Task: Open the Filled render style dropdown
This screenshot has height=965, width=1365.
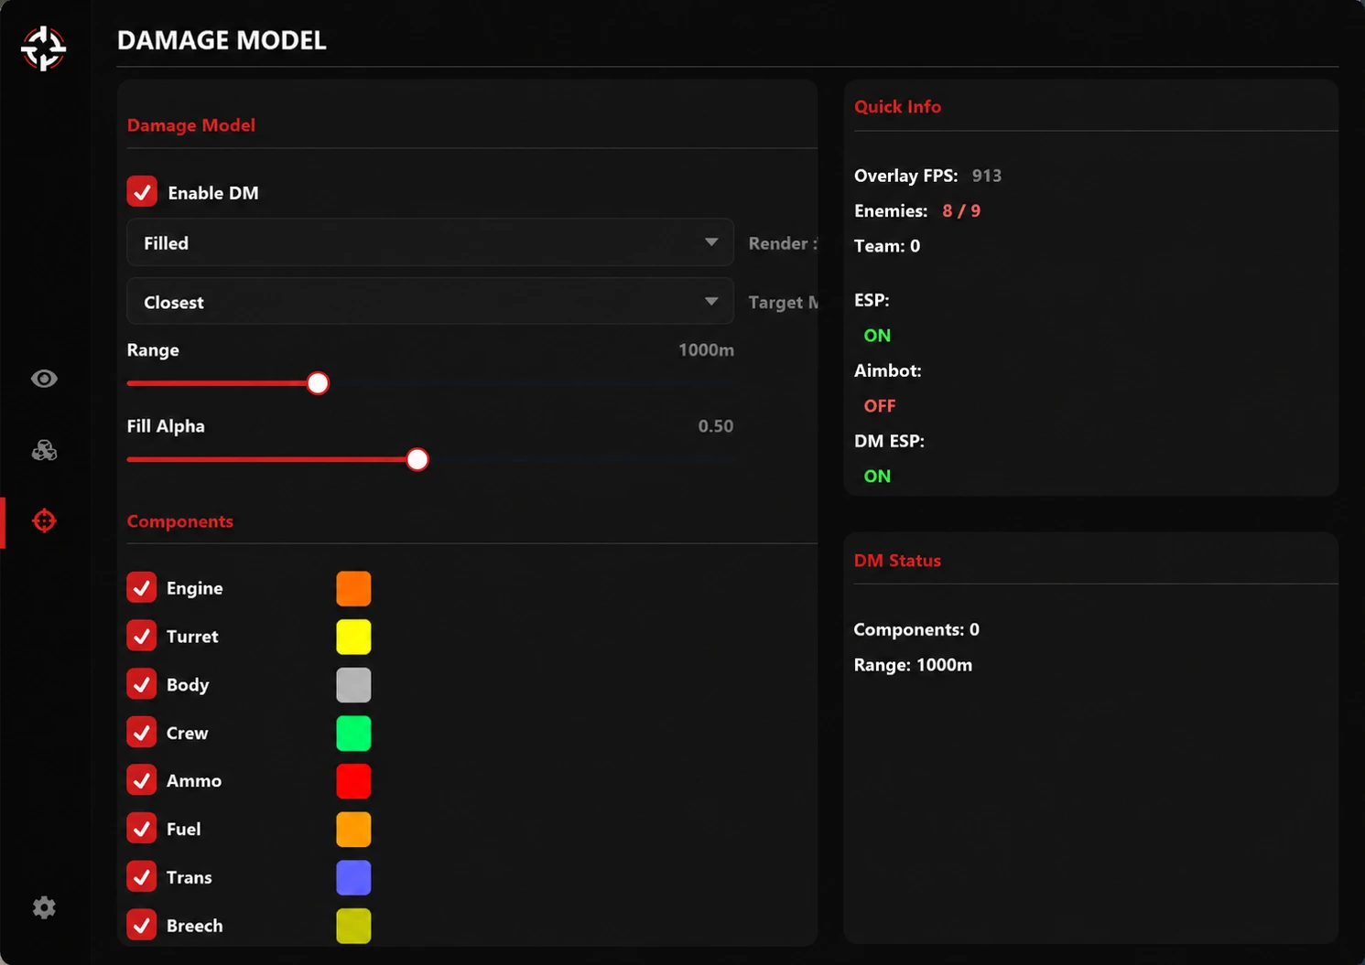Action: click(x=430, y=242)
